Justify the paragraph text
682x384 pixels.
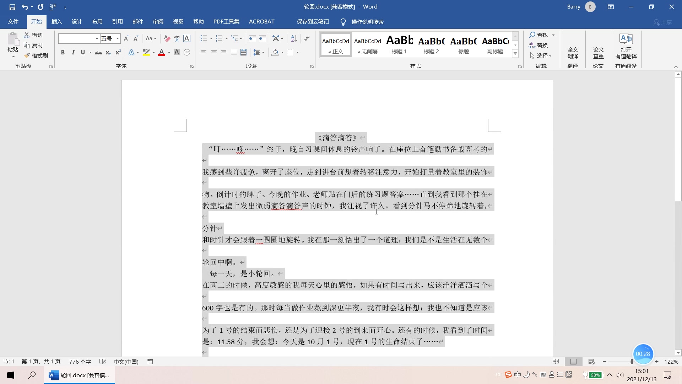tap(234, 53)
